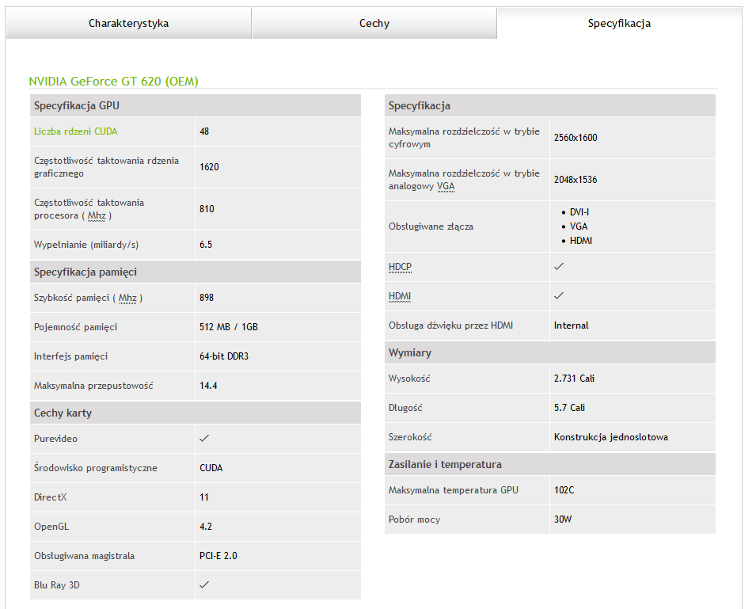Switch to the Cechy tab
The width and height of the screenshot is (756, 609).
(x=374, y=23)
